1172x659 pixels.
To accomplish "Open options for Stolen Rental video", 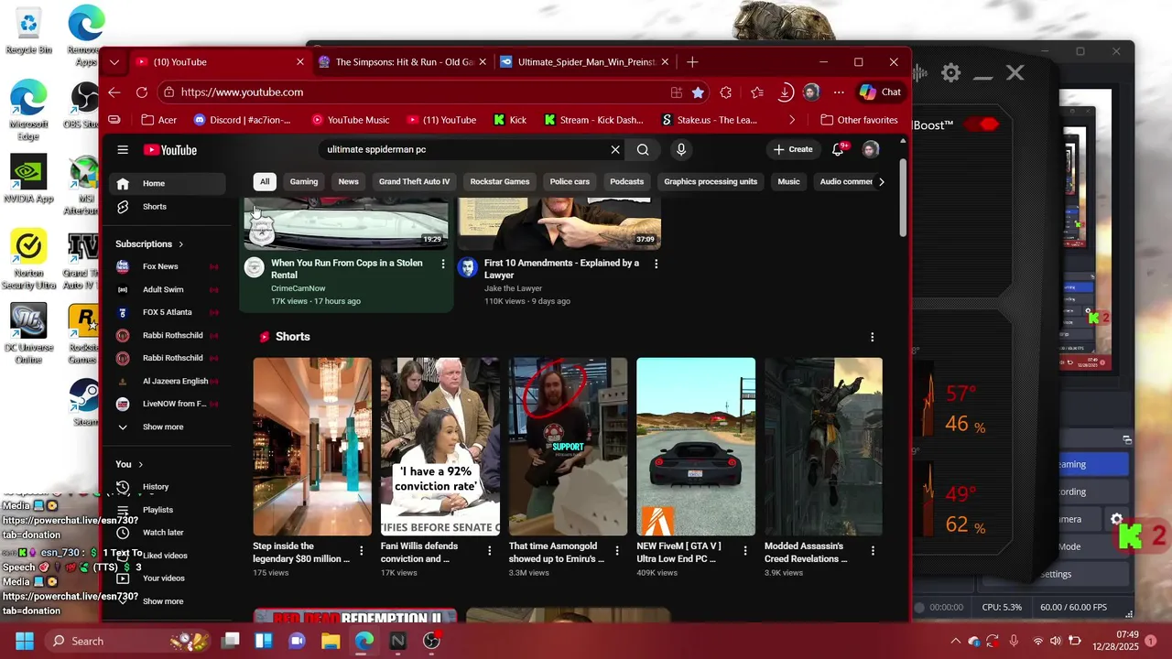I will tap(443, 264).
